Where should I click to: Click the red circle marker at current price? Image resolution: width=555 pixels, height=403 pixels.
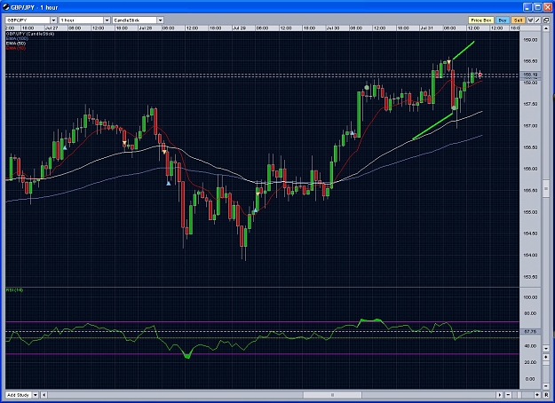point(480,75)
